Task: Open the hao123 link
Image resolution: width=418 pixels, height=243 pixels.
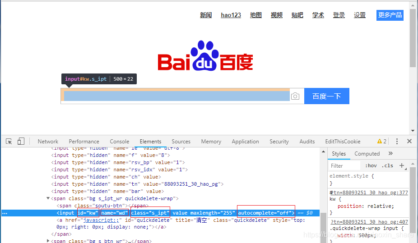Action: pos(231,15)
